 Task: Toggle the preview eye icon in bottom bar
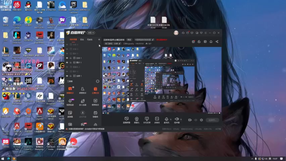pyautogui.click(x=196, y=120)
